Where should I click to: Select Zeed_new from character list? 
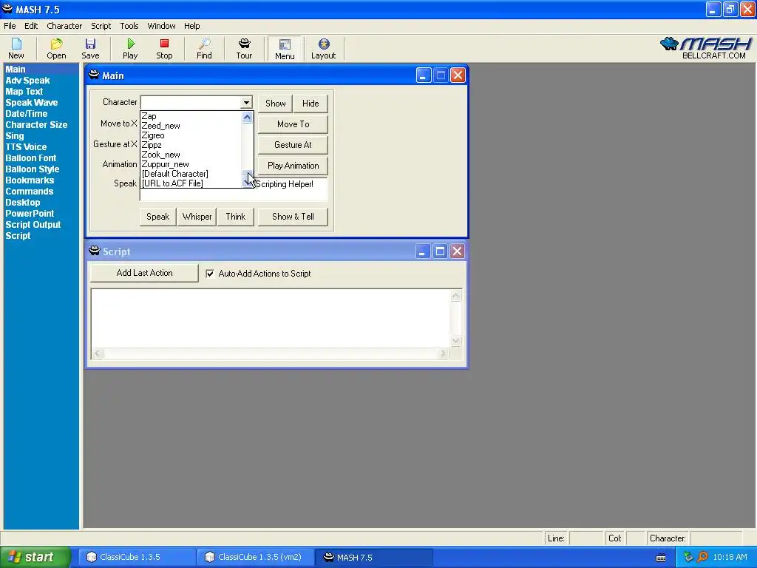point(160,126)
